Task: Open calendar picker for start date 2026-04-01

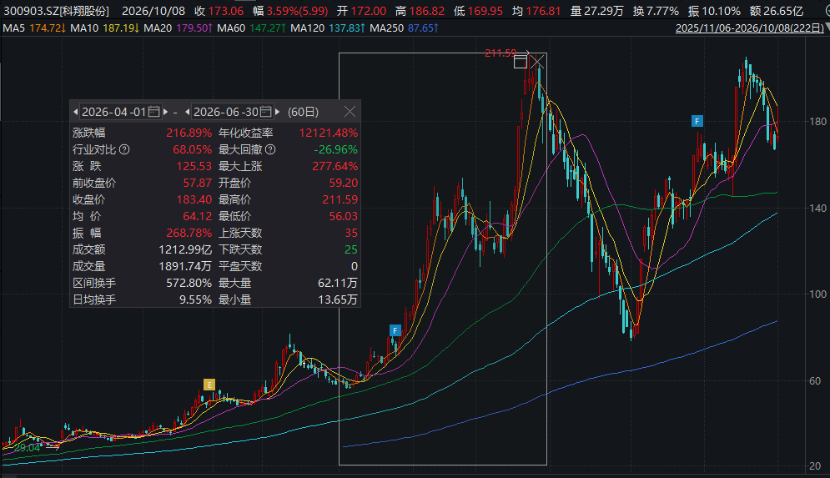Action: tap(154, 112)
